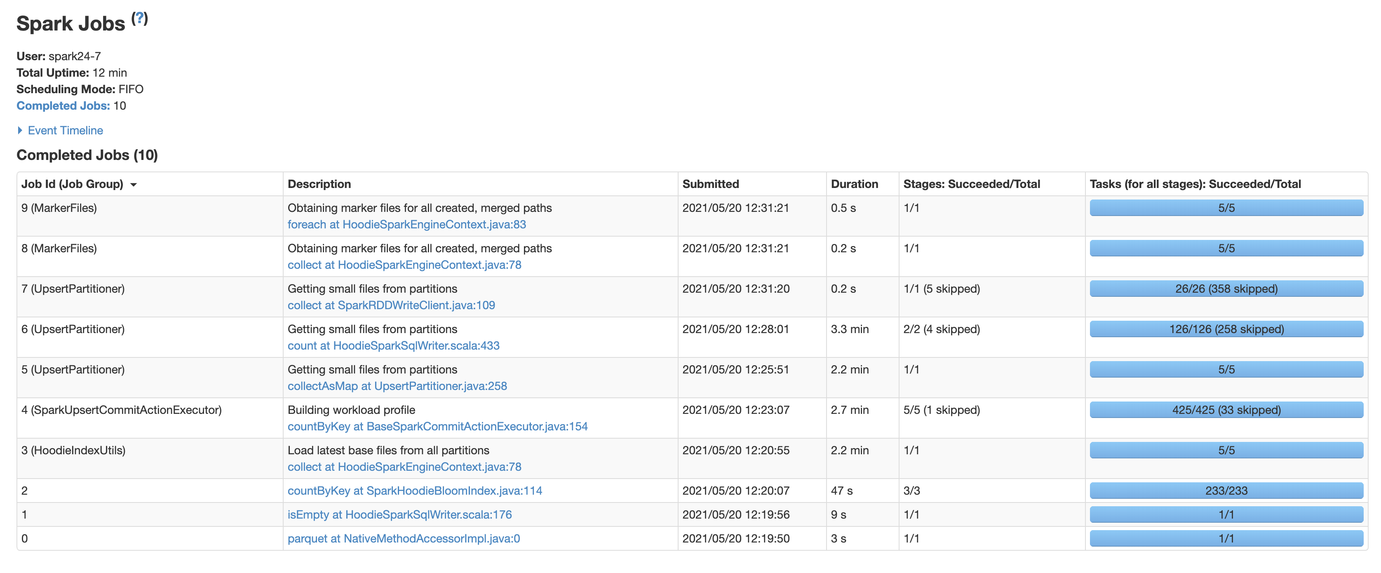Sort table by Description column header
Image resolution: width=1381 pixels, height=573 pixels.
point(319,184)
